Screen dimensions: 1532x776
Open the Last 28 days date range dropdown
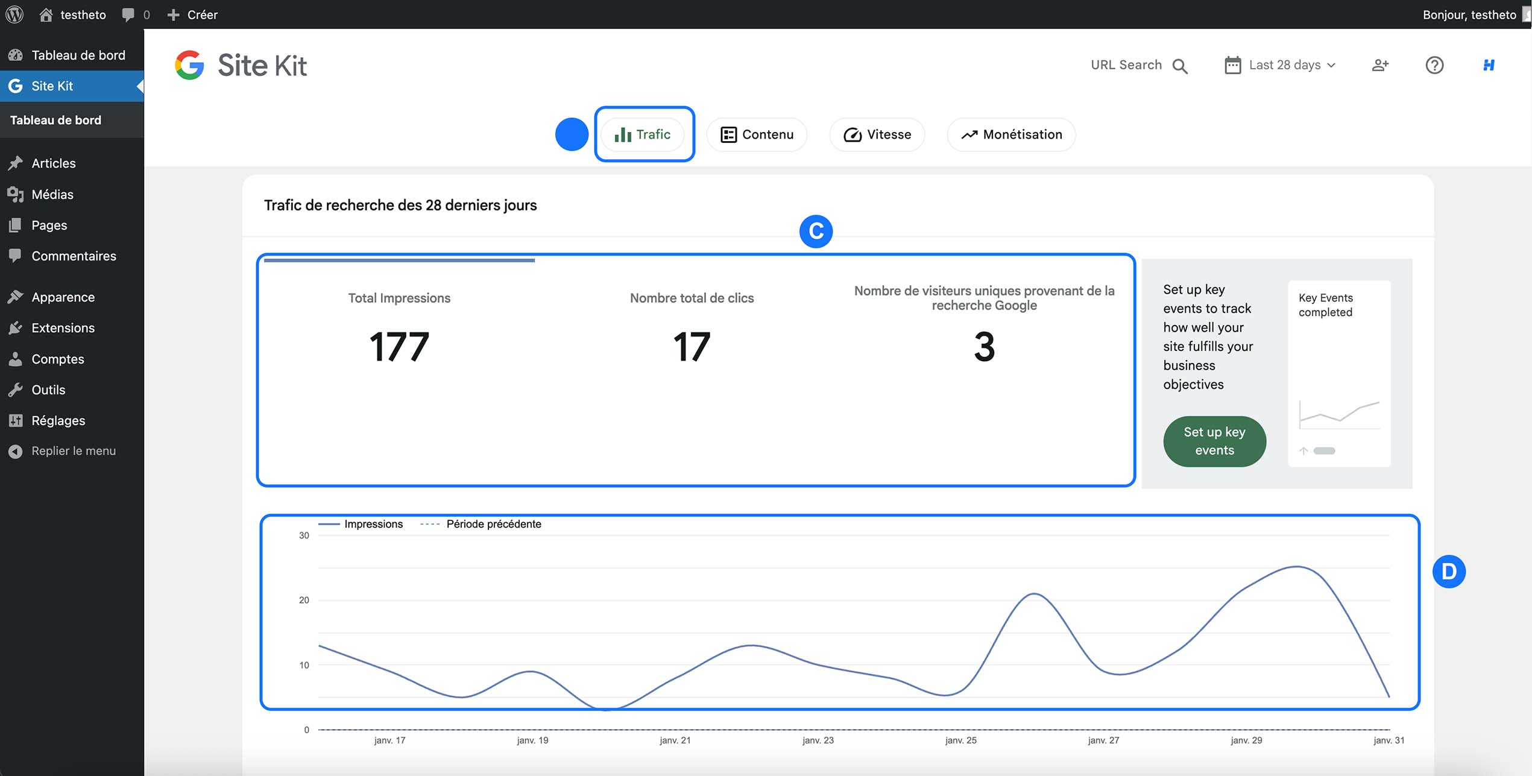tap(1280, 65)
